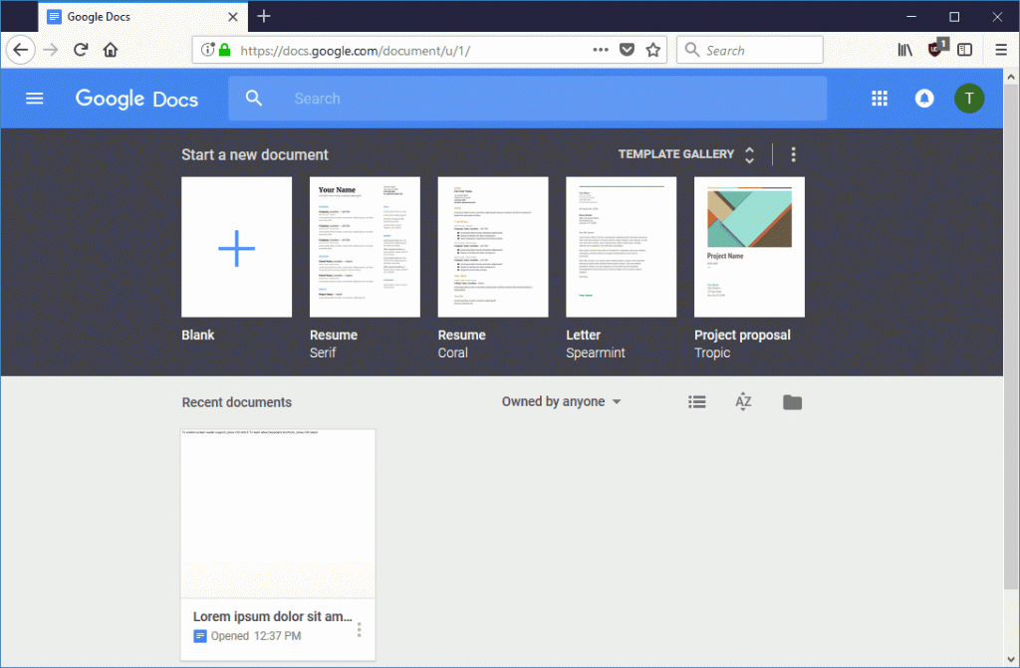The image size is (1020, 668).
Task: Go to the browser home page
Action: pos(111,50)
